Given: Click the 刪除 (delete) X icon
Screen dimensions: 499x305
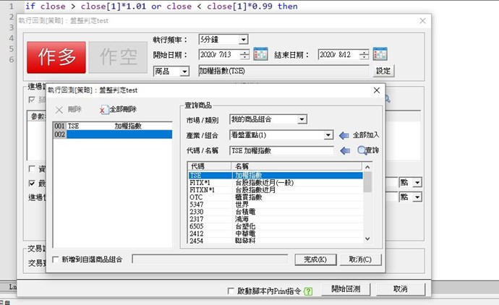Looking at the screenshot, I should 59,110.
